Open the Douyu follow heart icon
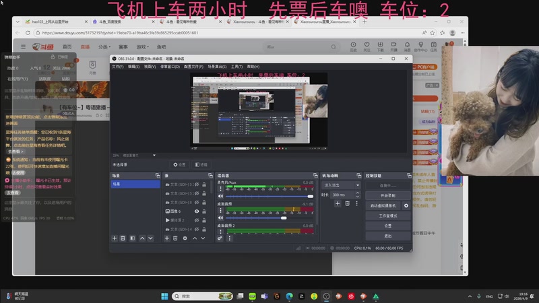This screenshot has width=539, height=303. pos(367,46)
